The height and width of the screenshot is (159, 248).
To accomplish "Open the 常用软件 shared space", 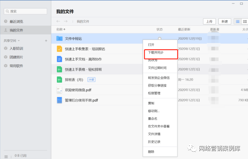I will tap(16, 66).
